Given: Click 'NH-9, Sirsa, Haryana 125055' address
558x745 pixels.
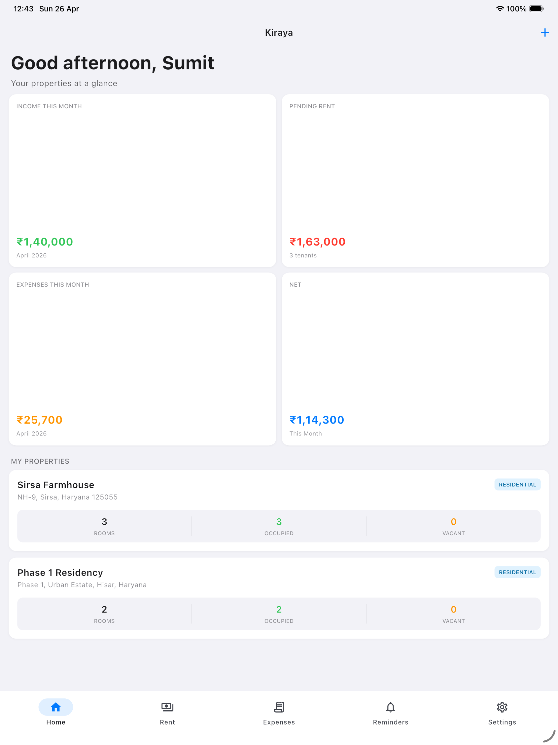Looking at the screenshot, I should (x=67, y=497).
